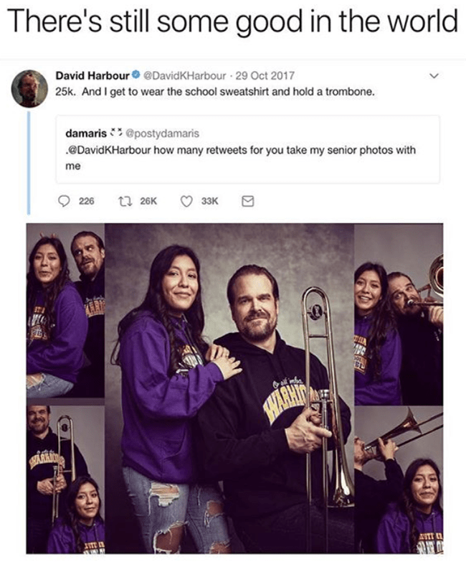Click David Harbour's profile avatar
The image size is (466, 567).
pos(30,88)
